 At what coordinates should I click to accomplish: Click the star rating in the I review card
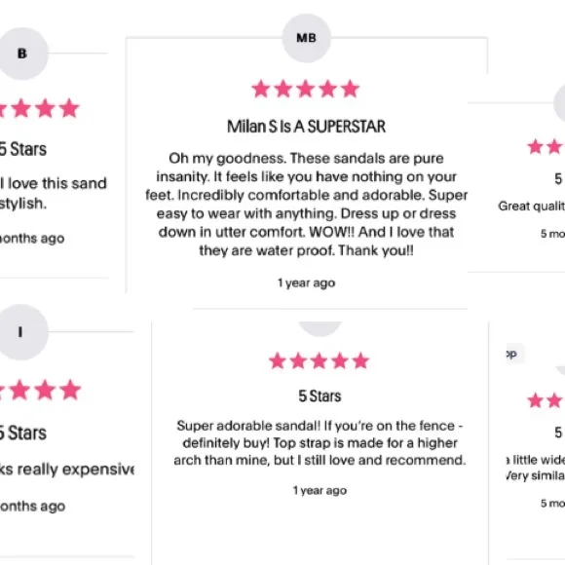[40, 390]
